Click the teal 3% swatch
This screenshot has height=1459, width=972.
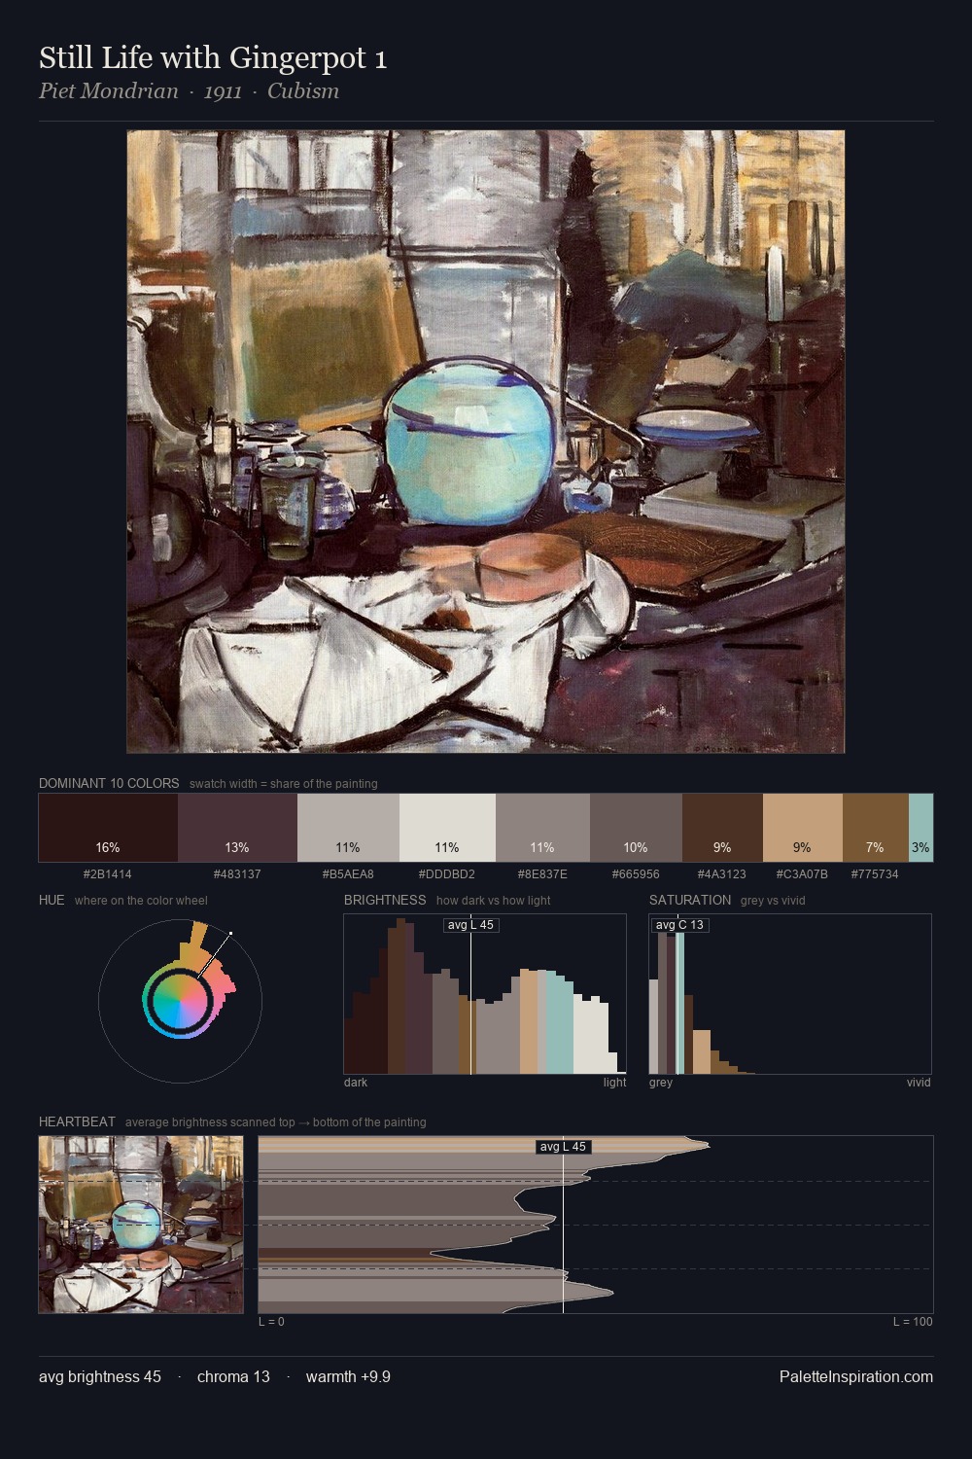click(920, 828)
